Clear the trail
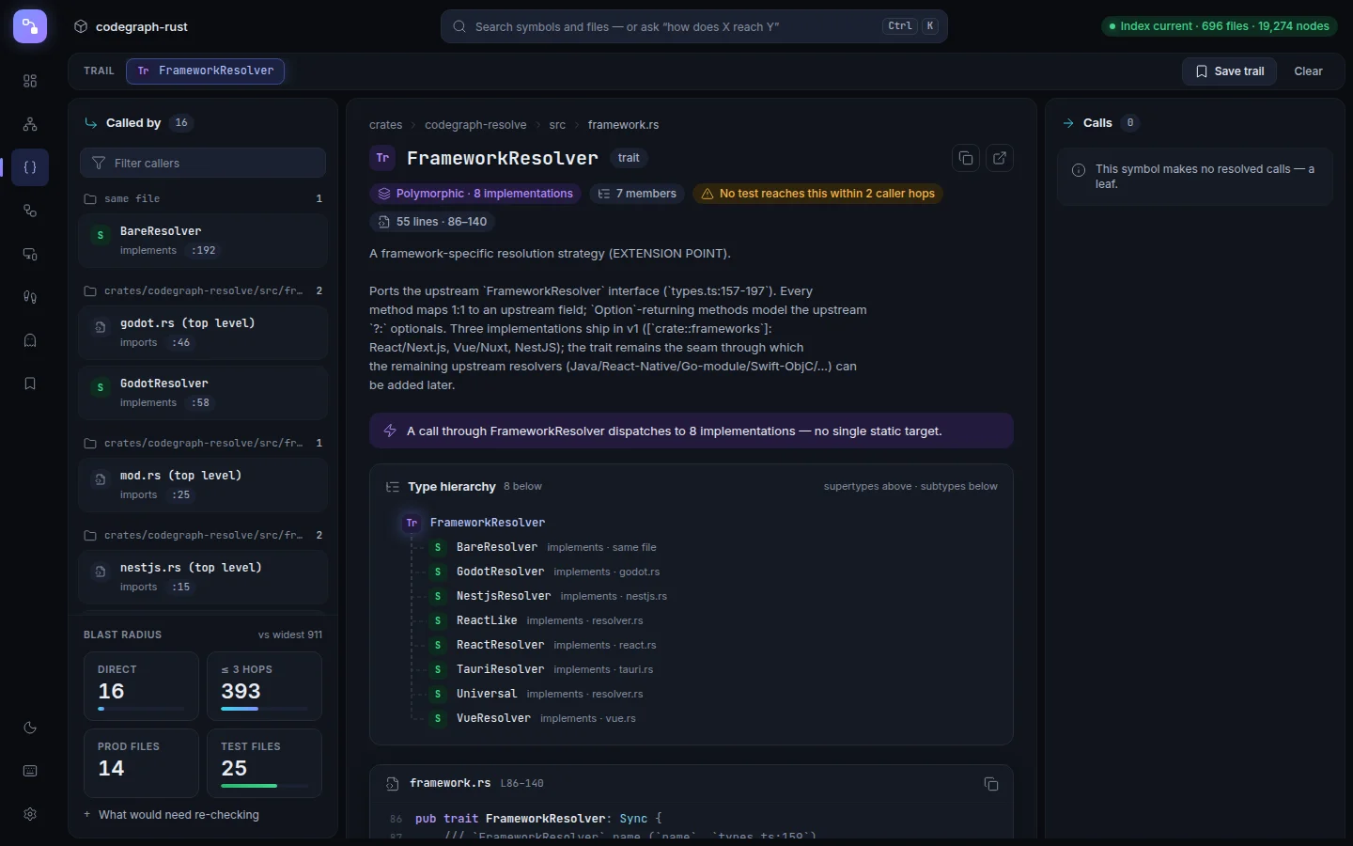Image resolution: width=1353 pixels, height=846 pixels. (x=1308, y=71)
